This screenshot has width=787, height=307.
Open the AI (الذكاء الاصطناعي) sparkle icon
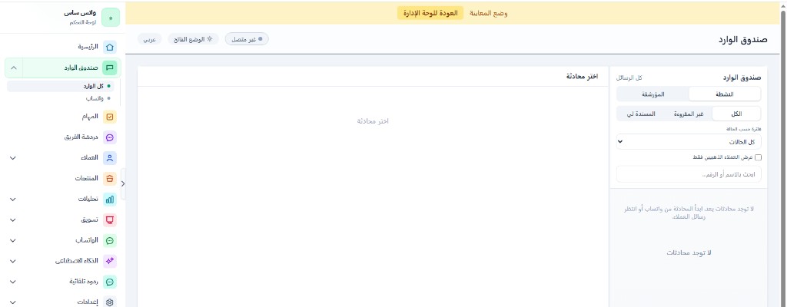110,261
